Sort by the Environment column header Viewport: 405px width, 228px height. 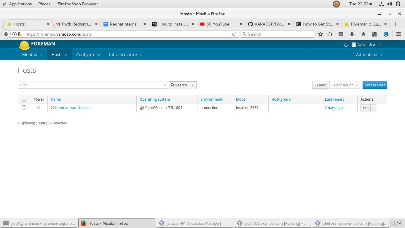point(211,99)
